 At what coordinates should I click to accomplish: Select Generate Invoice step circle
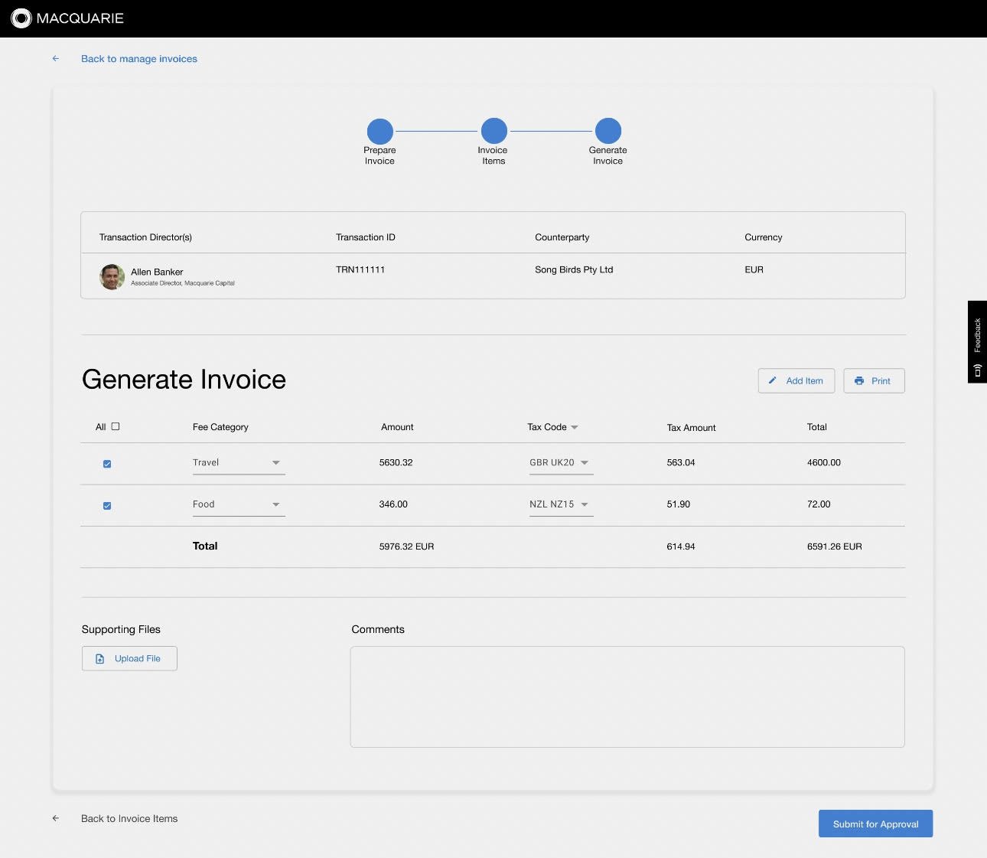[x=608, y=131]
